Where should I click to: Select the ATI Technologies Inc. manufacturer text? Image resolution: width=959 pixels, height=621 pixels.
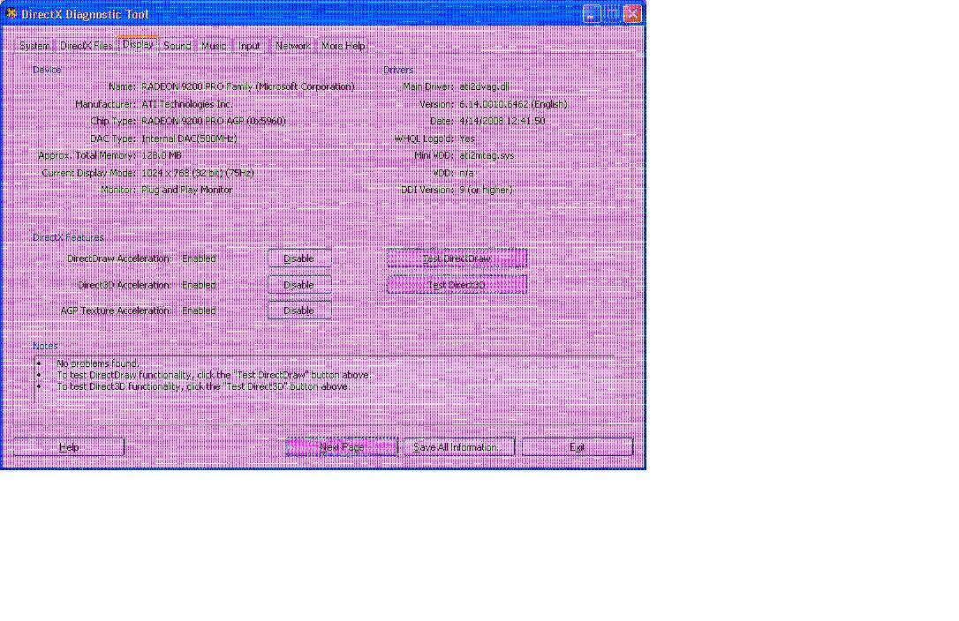click(187, 104)
